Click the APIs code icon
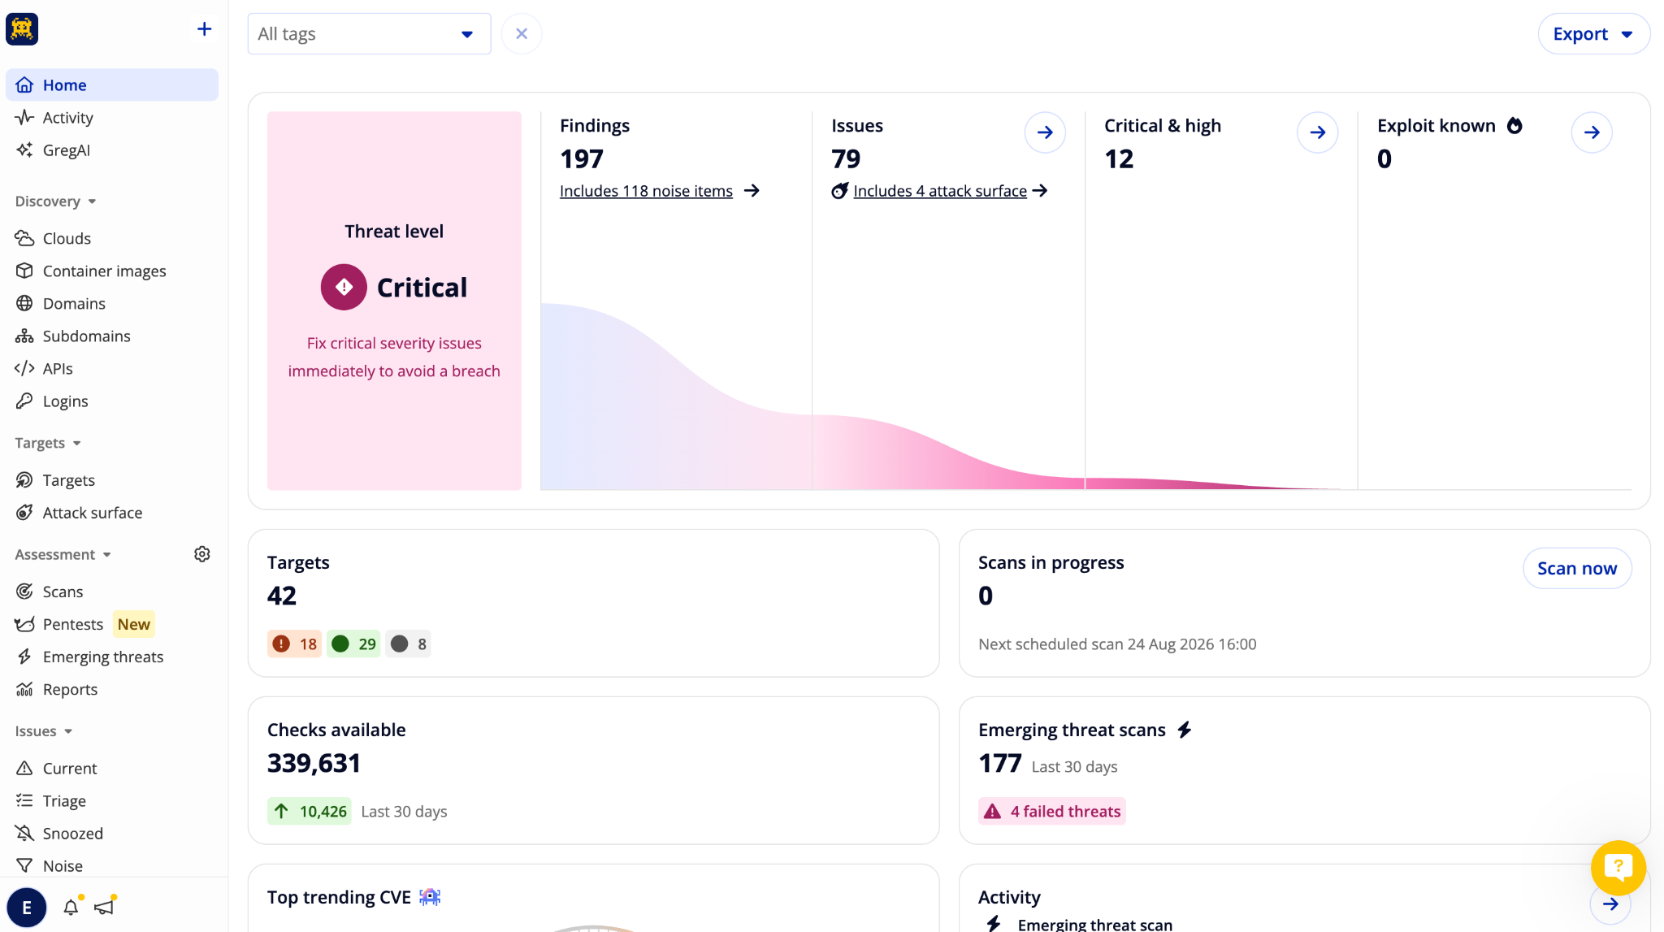The height and width of the screenshot is (932, 1664). 24,368
